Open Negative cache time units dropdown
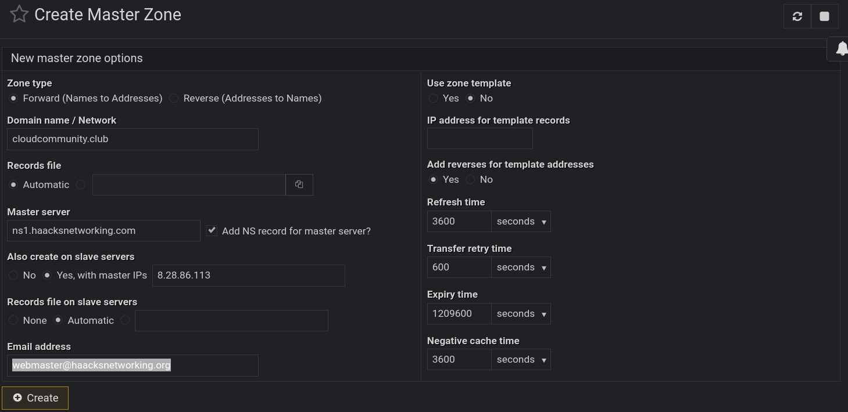The height and width of the screenshot is (412, 848). click(x=521, y=360)
